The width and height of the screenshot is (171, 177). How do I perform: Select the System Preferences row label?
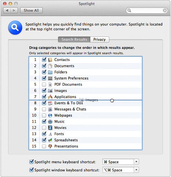(x=71, y=78)
